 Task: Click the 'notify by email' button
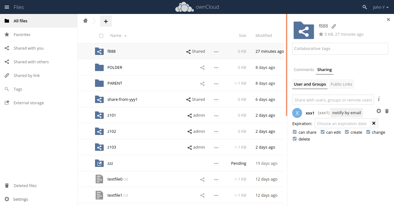(346, 113)
